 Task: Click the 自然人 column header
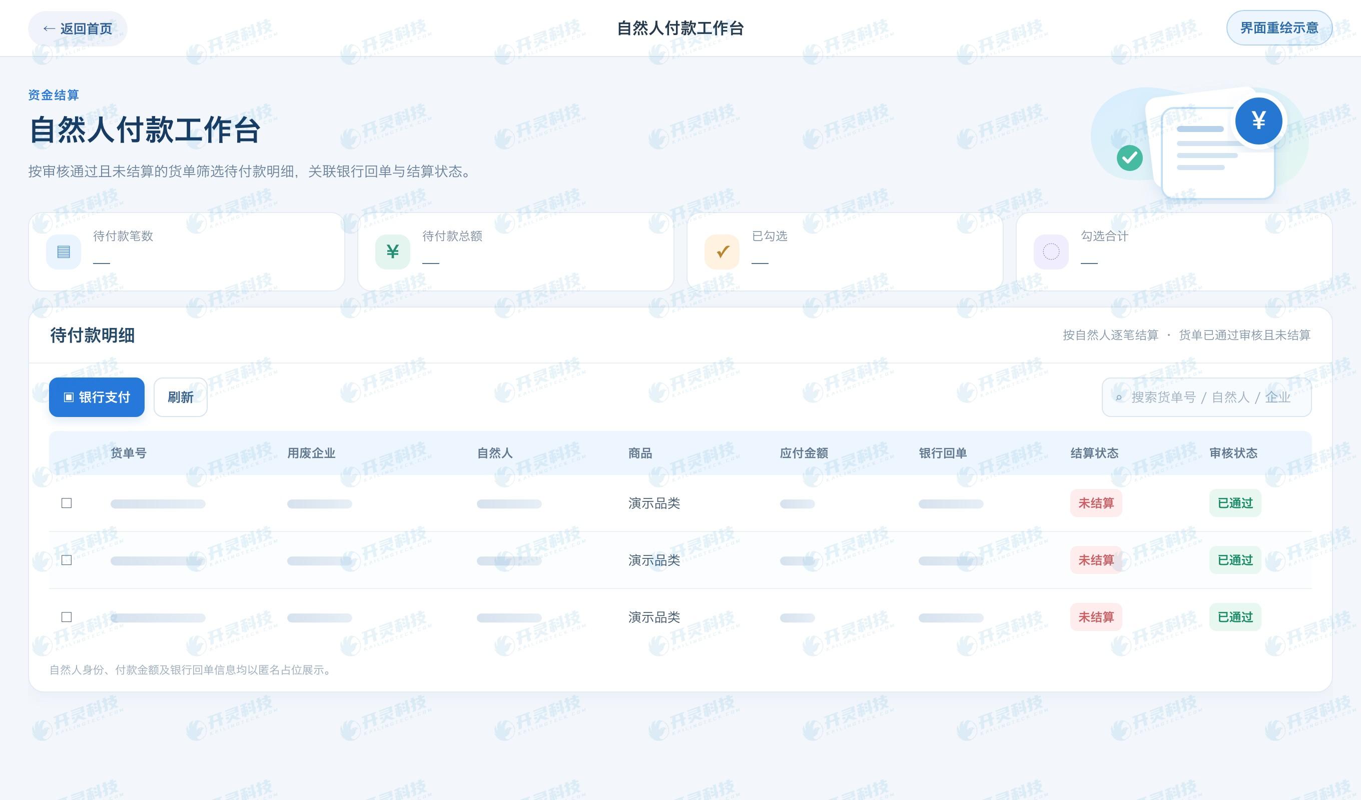point(495,453)
